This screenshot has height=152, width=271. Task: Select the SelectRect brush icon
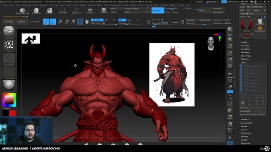tap(63, 11)
